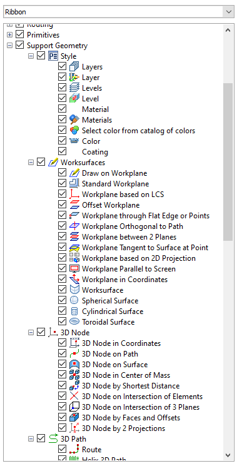The width and height of the screenshot is (237, 466).
Task: Click the Layers stacked-sheets icon
Action: pyautogui.click(x=74, y=66)
